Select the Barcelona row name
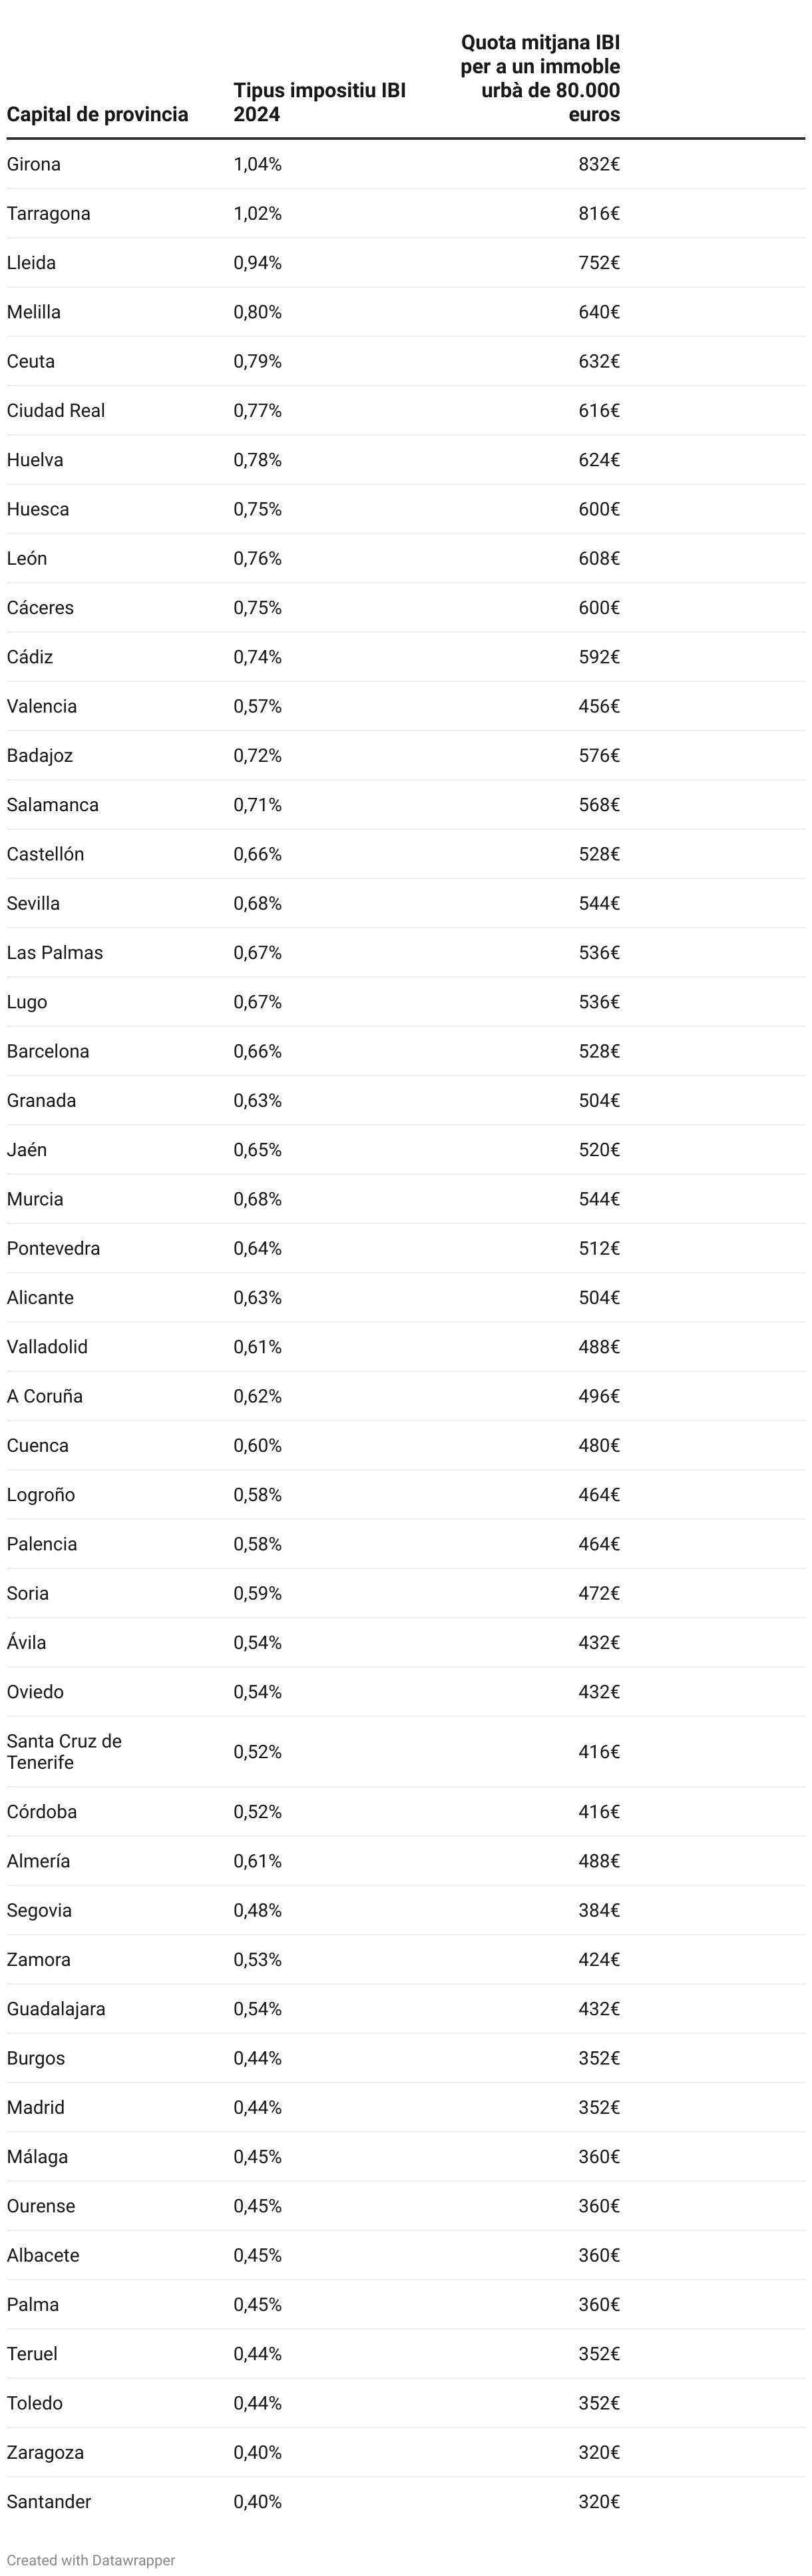Screen dimensions: 812x2576 [x=48, y=1051]
